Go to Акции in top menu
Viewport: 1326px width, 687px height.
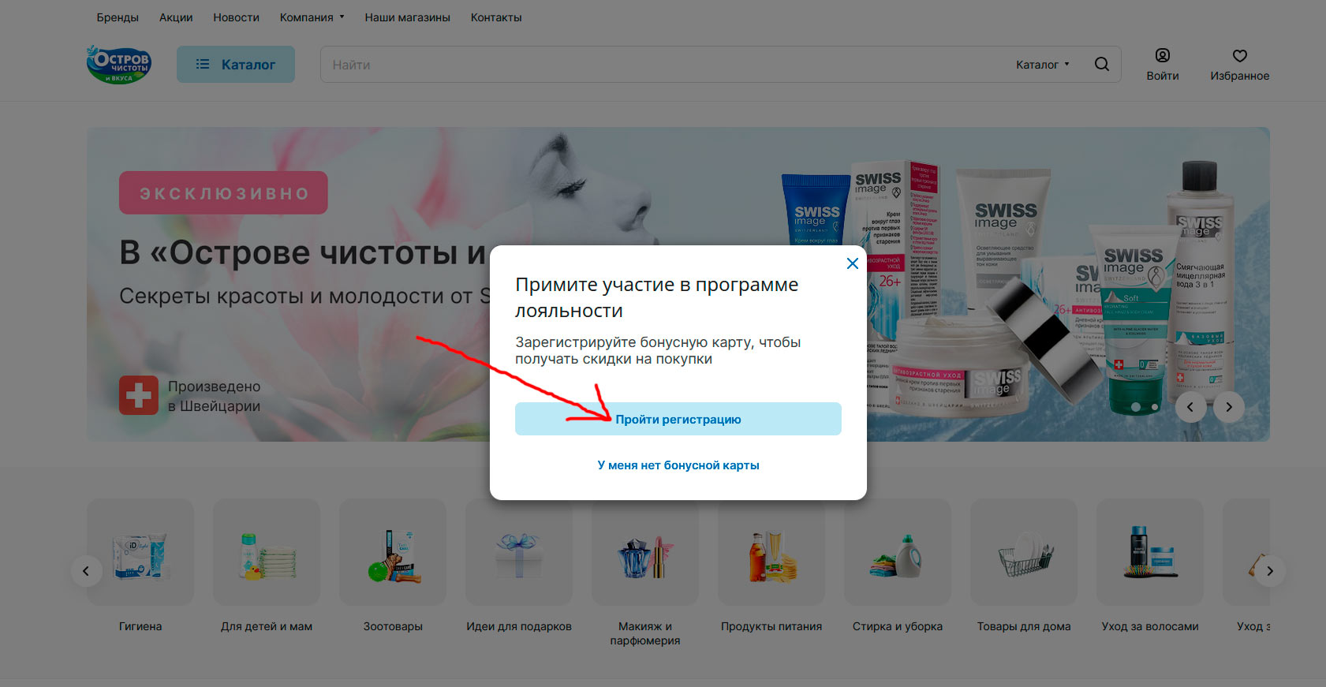click(176, 17)
